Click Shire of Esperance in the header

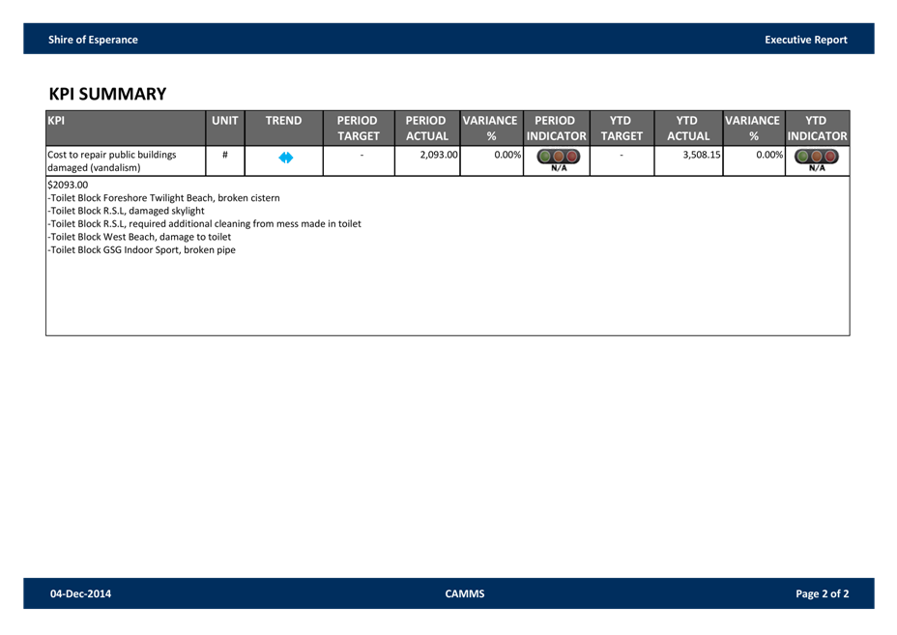(93, 40)
